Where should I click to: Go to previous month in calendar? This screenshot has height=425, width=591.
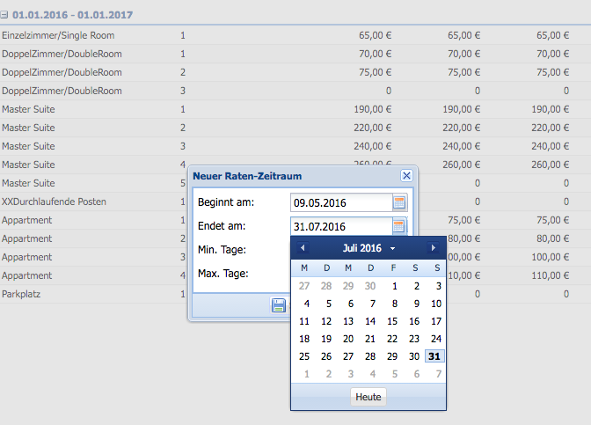tap(303, 248)
